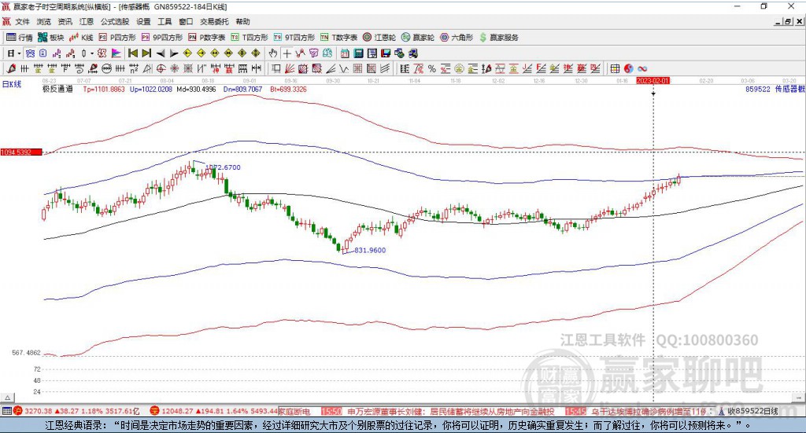Viewport: 806px width, 433px height.
Task: Click scroll-up triangle at chart bottom left
Action: pos(8,398)
